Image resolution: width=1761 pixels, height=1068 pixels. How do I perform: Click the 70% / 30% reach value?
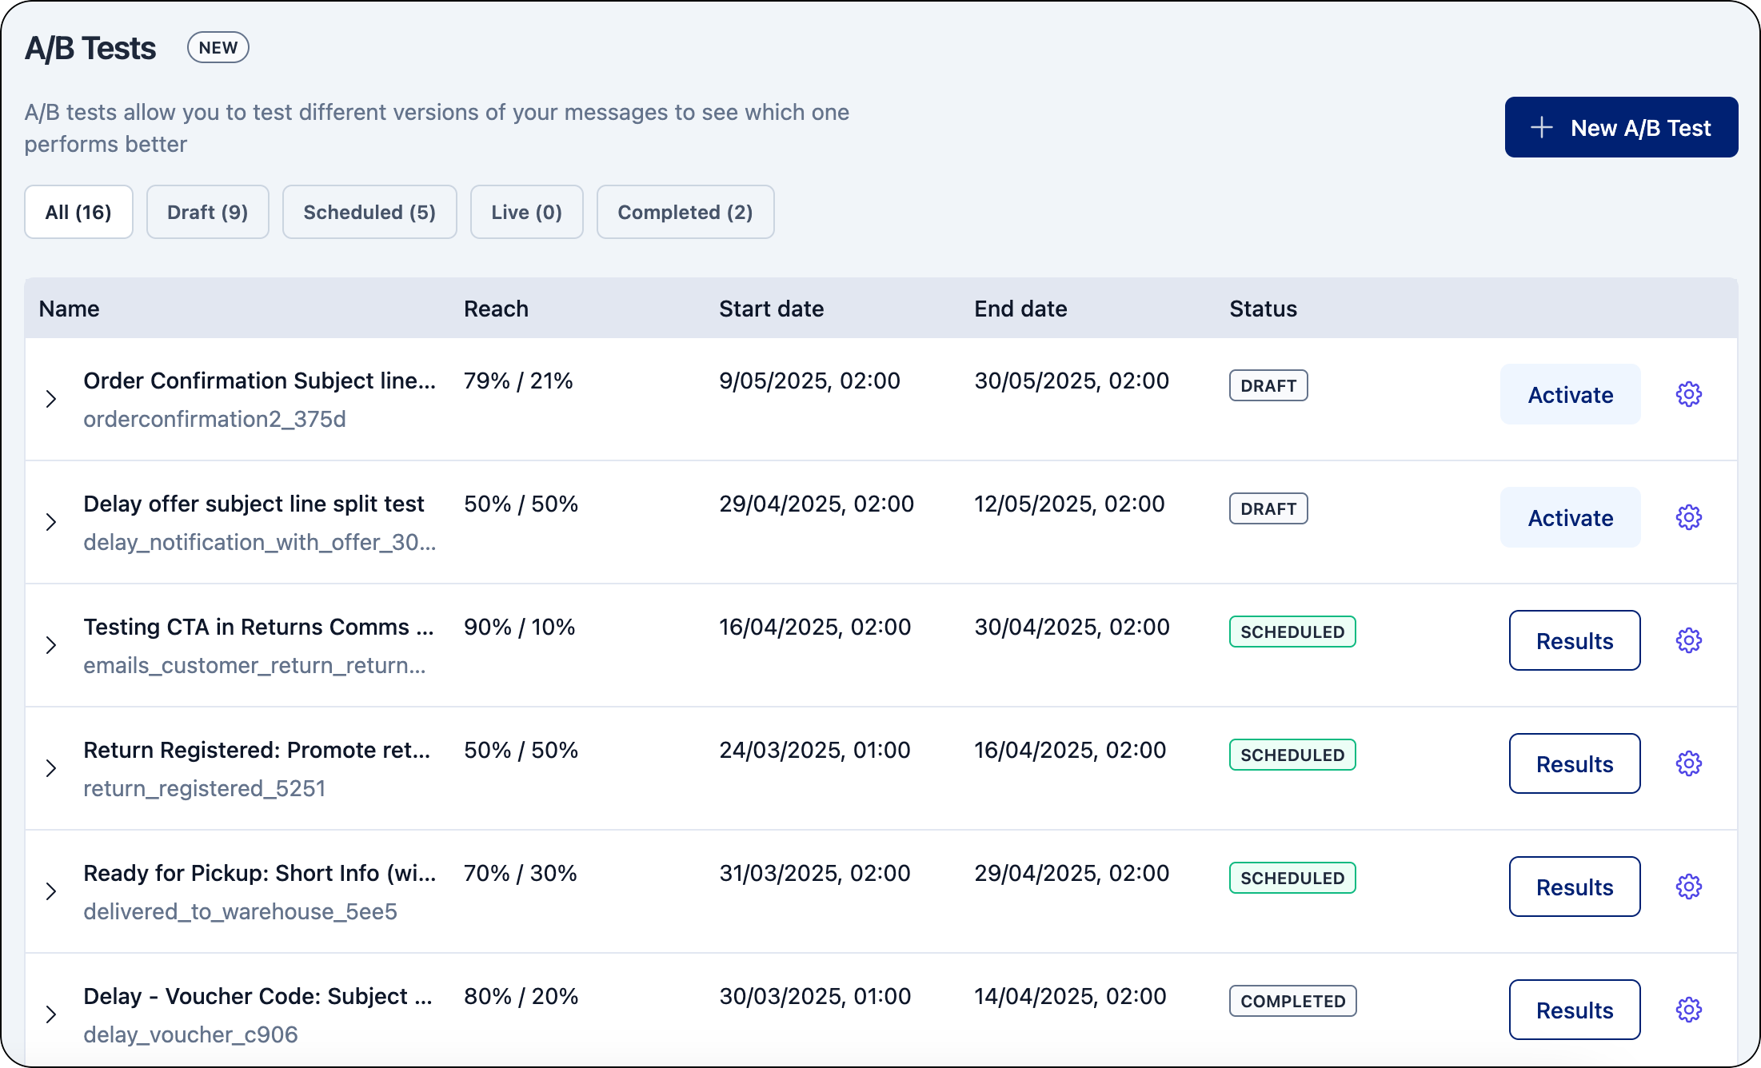(x=520, y=873)
